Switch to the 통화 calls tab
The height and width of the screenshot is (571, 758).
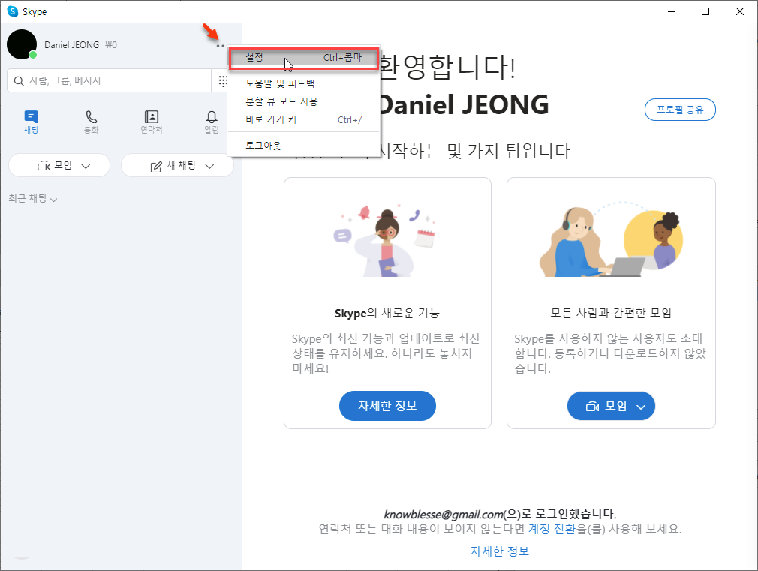pyautogui.click(x=92, y=122)
